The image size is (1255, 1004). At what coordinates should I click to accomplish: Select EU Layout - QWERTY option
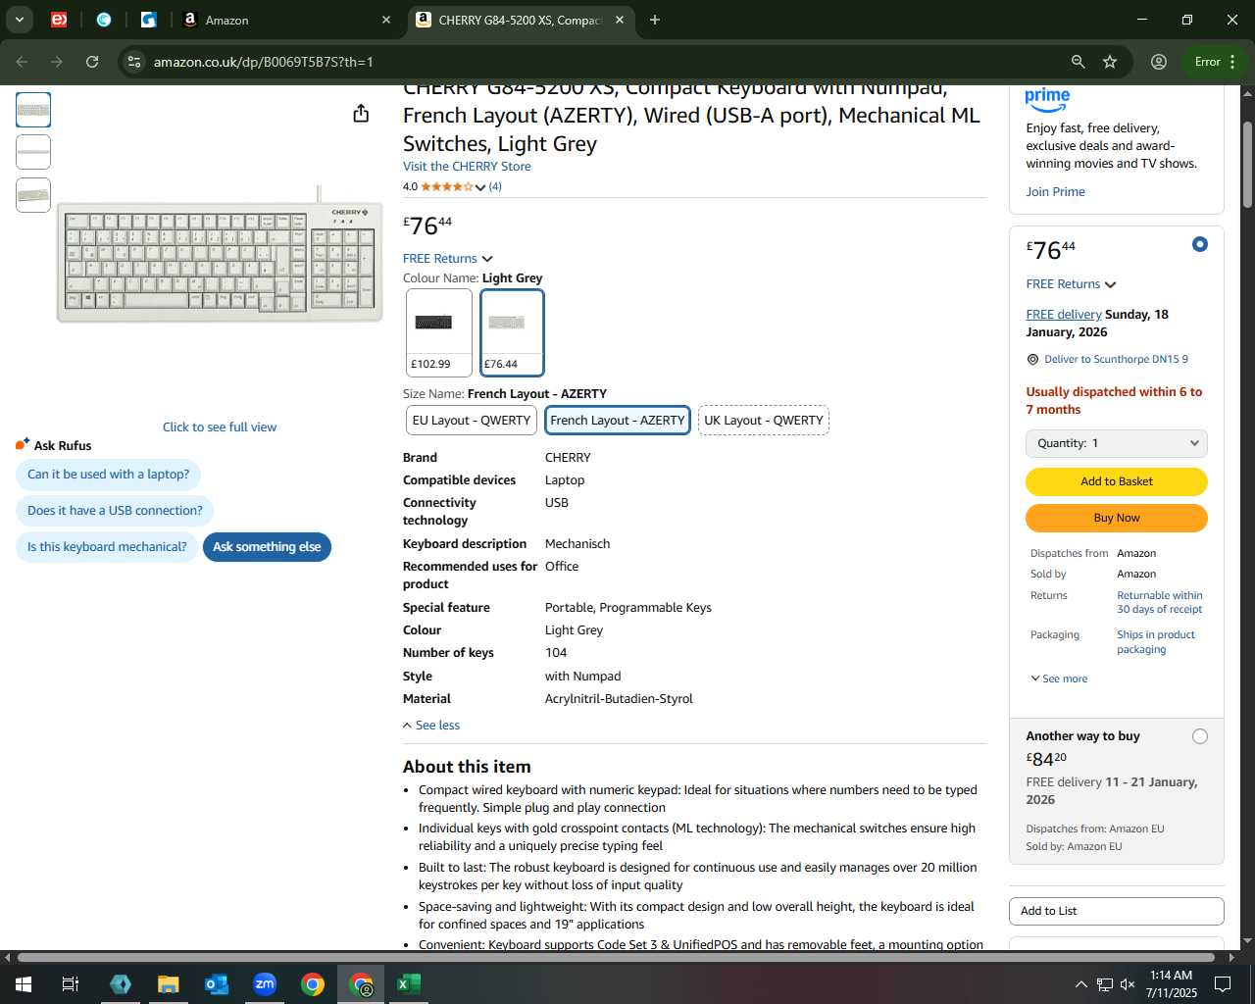click(x=472, y=421)
